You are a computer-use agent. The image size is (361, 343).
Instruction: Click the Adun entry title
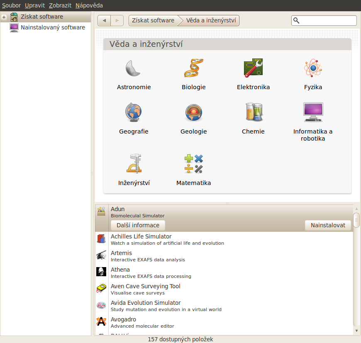[x=118, y=209]
